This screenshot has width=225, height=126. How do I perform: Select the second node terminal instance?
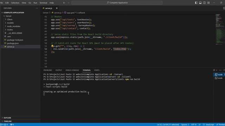pyautogui.click(x=219, y=78)
